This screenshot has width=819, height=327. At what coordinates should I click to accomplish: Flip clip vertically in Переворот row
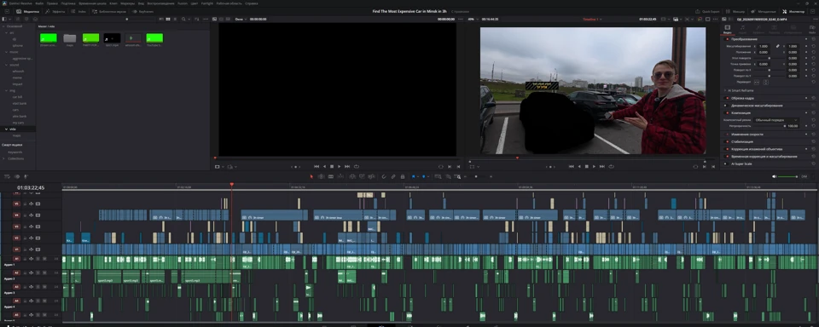coord(766,82)
